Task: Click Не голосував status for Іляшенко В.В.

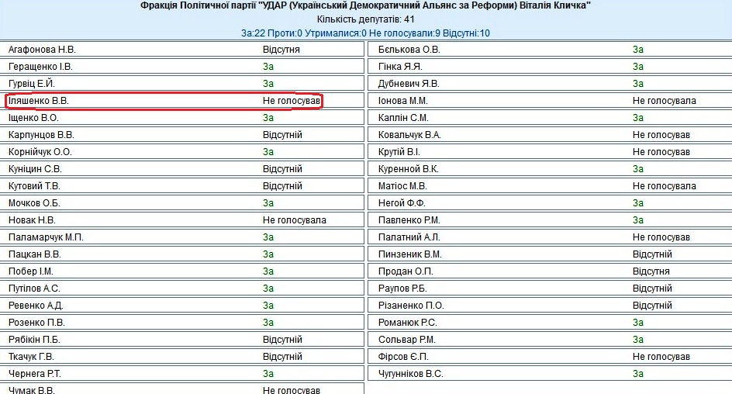Action: pos(292,101)
